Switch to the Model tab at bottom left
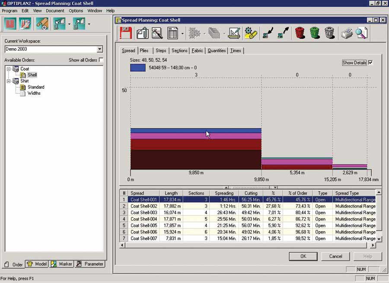The width and height of the screenshot is (389, 283). pos(37,264)
